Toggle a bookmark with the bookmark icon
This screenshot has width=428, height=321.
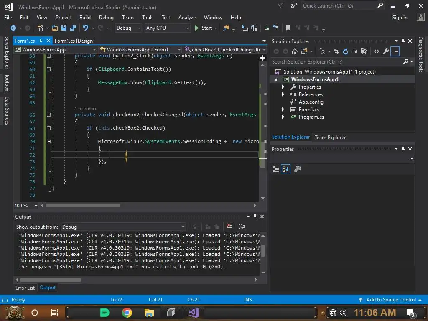(288, 28)
